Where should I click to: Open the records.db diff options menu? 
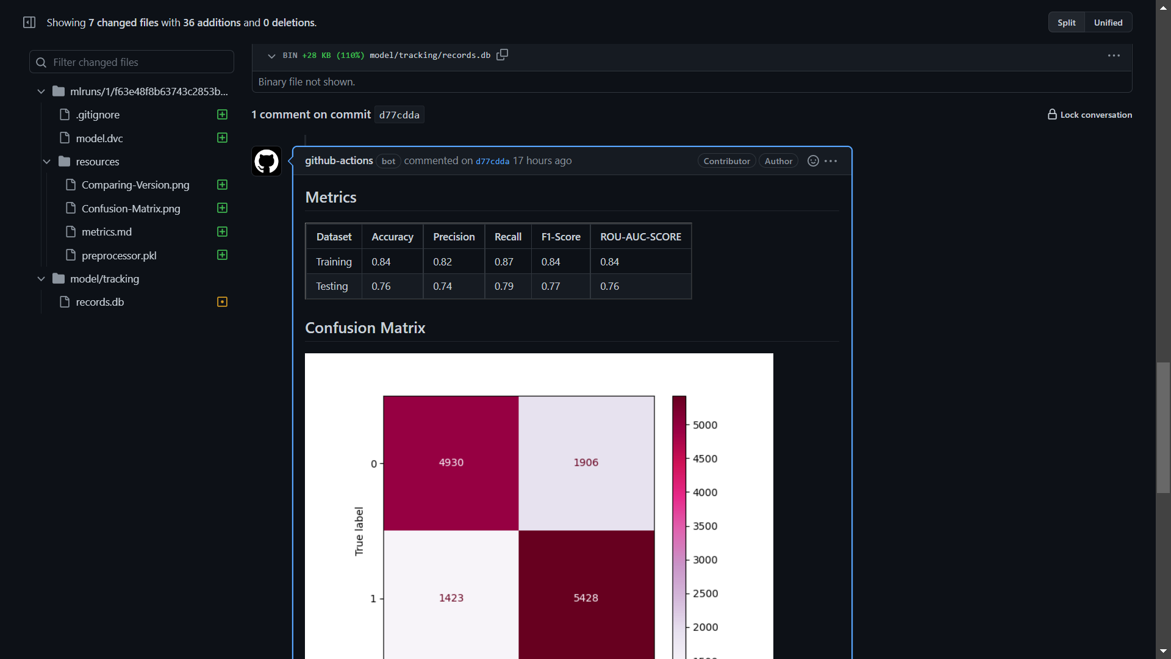pyautogui.click(x=1114, y=56)
